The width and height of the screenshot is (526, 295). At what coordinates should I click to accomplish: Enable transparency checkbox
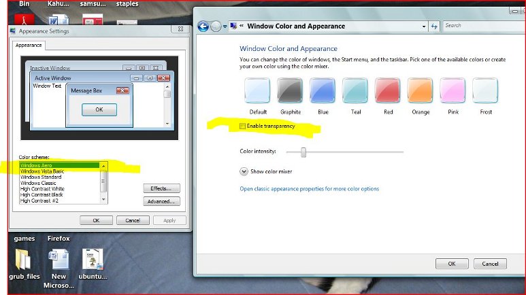tap(242, 126)
